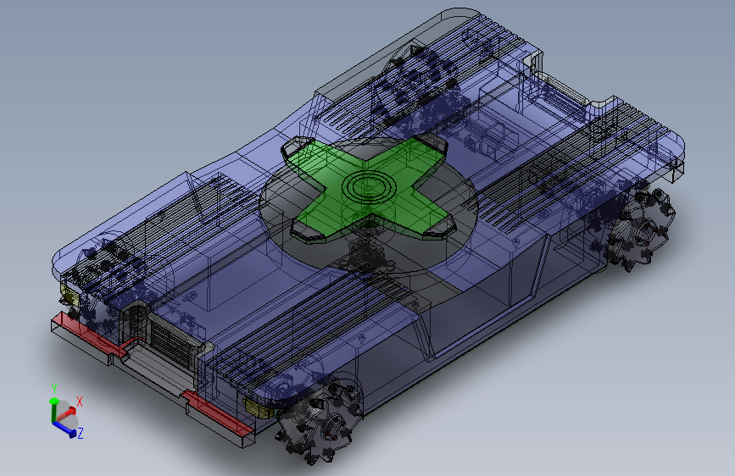Select the mecanum wheel at the front corner
Viewport: 735px width, 476px height.
pyautogui.click(x=320, y=422)
